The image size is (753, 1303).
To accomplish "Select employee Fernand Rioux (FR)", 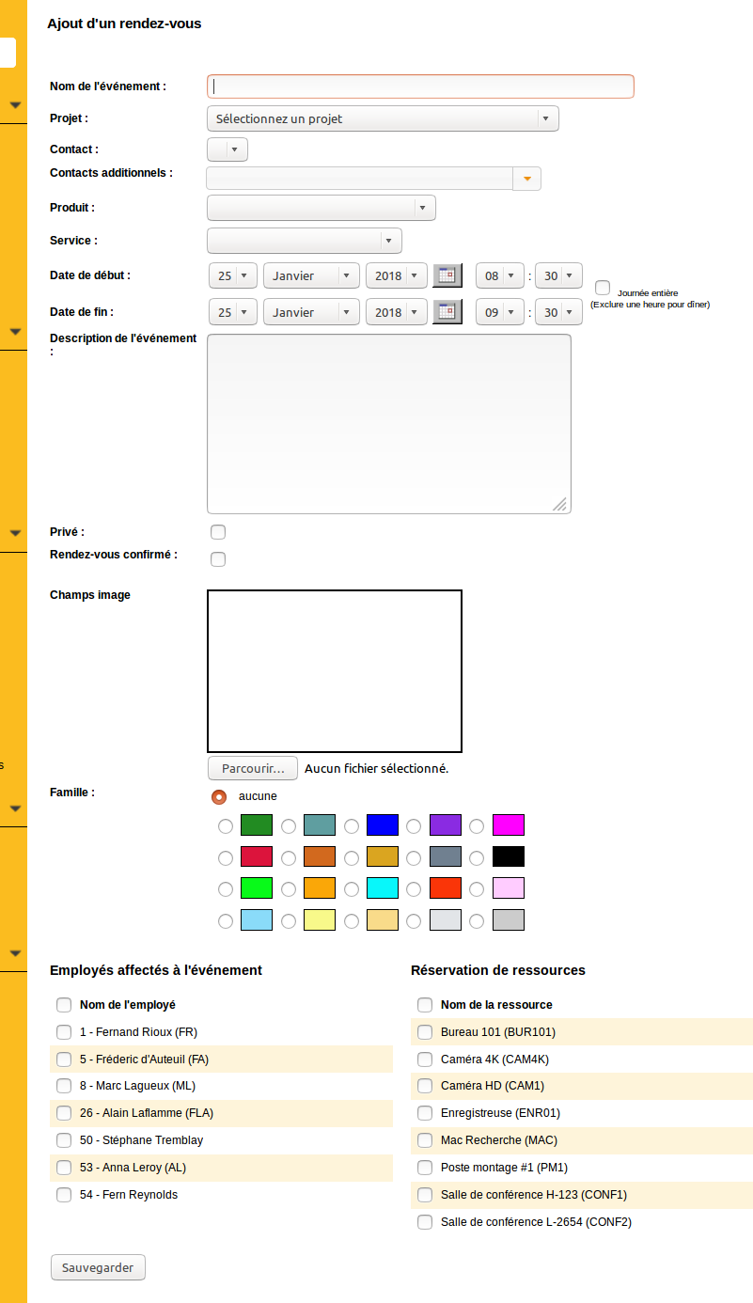I will pyautogui.click(x=64, y=1031).
